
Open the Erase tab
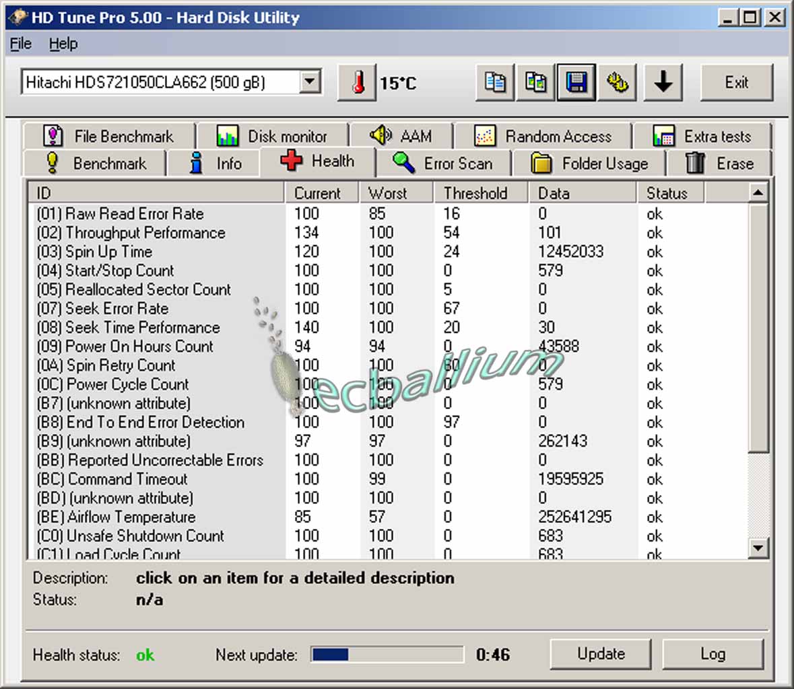[719, 164]
